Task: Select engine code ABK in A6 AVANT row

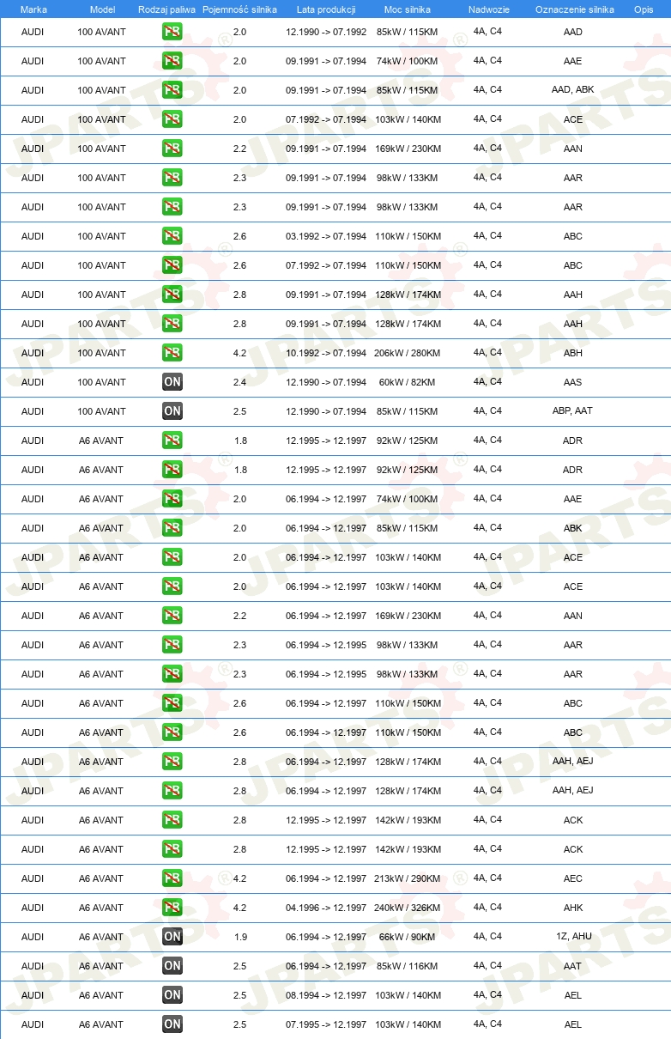Action: pyautogui.click(x=573, y=528)
